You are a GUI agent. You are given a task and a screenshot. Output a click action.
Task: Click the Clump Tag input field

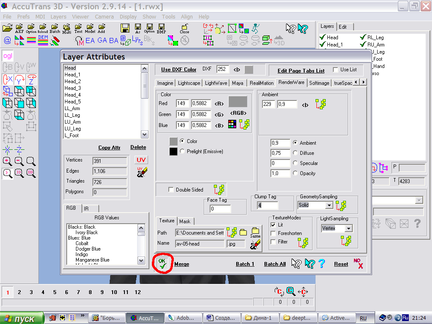(x=267, y=205)
